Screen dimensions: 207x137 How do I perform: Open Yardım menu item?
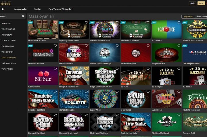point(38,9)
